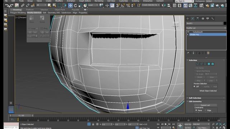Click the Box001 object name field

click(204, 23)
